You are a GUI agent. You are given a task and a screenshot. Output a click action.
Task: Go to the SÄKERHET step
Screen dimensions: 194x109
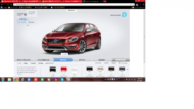[102, 60]
